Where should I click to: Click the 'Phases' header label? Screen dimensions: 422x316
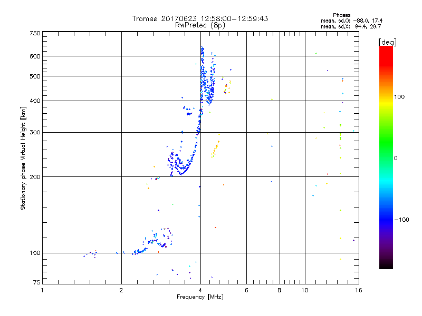coord(341,15)
